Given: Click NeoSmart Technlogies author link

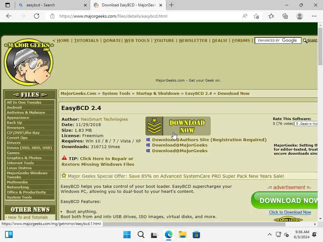Looking at the screenshot, I should click(104, 119).
